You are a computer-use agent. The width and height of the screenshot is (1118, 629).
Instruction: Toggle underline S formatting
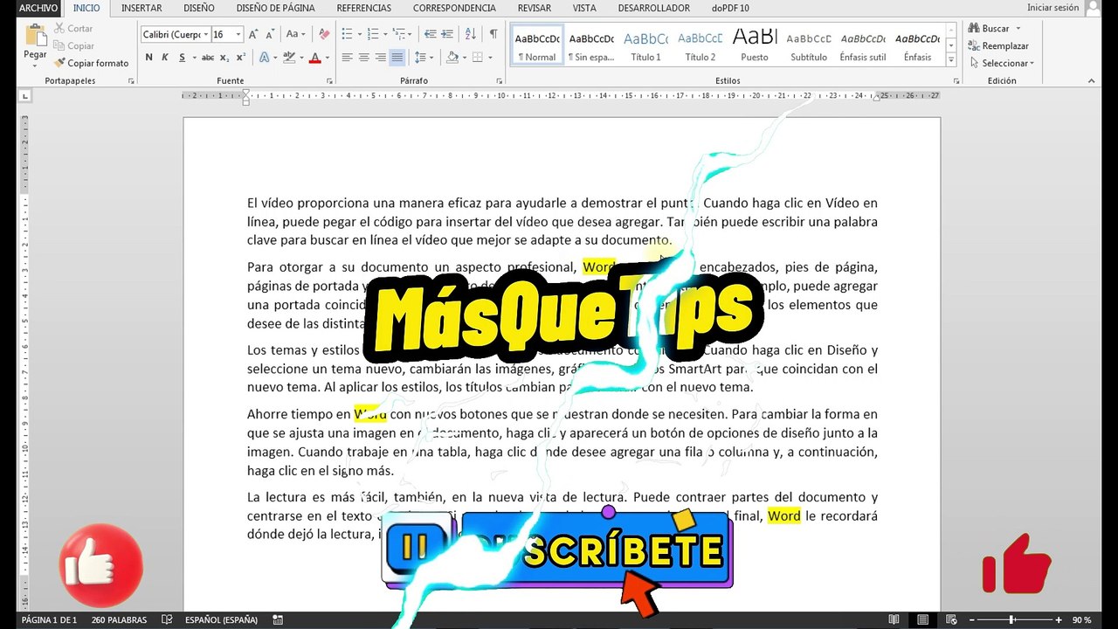click(182, 58)
